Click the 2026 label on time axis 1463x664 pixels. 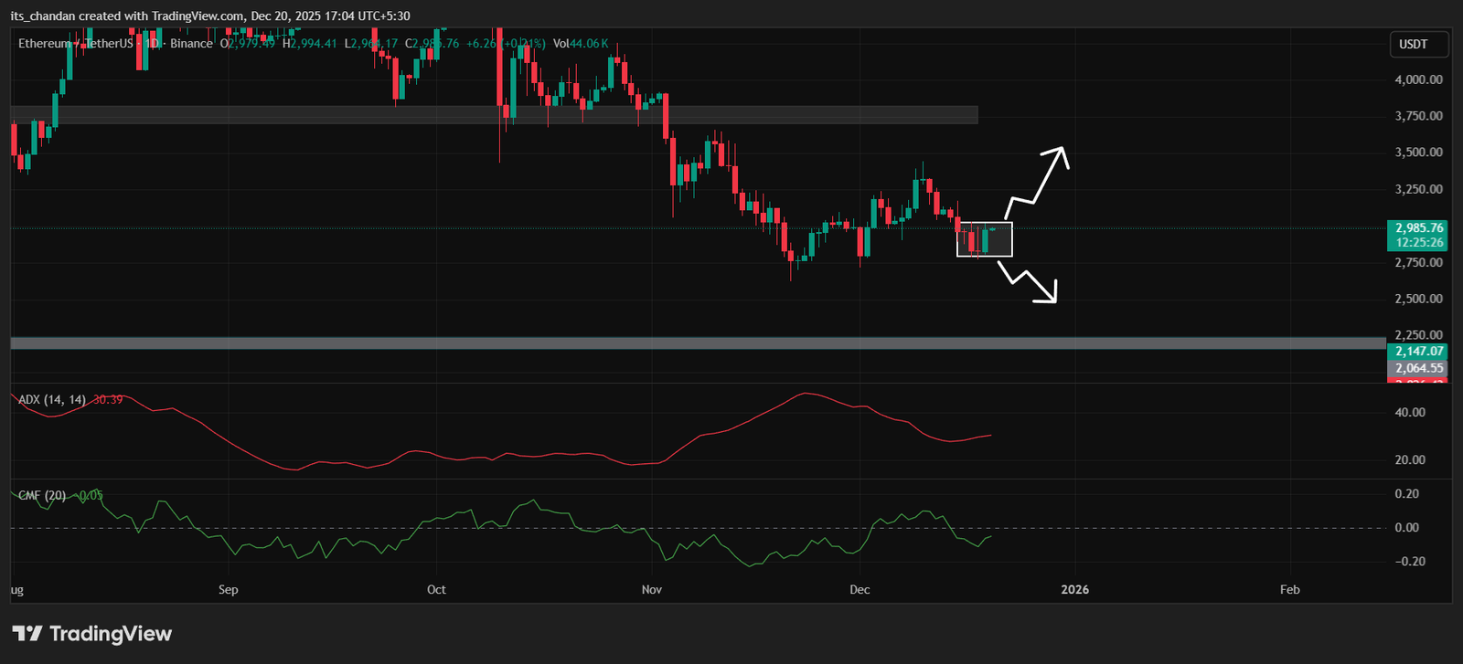(x=1075, y=589)
